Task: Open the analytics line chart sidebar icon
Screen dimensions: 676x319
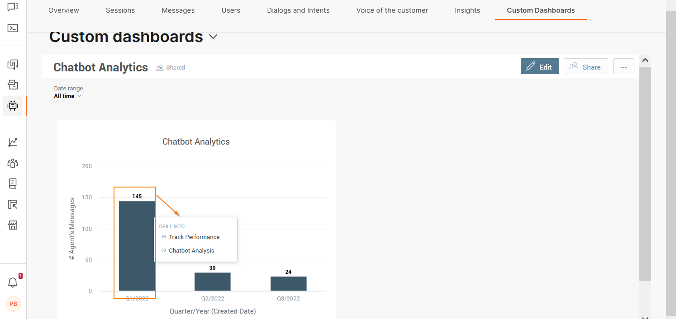Action: 13,142
